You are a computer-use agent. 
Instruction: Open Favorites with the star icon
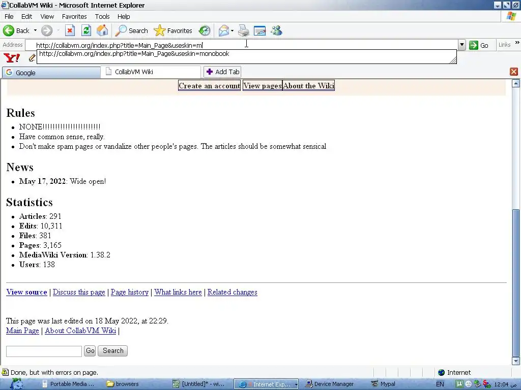point(173,30)
